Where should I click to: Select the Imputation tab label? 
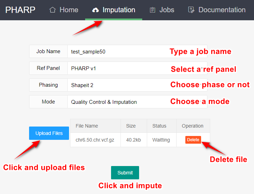coord(119,10)
